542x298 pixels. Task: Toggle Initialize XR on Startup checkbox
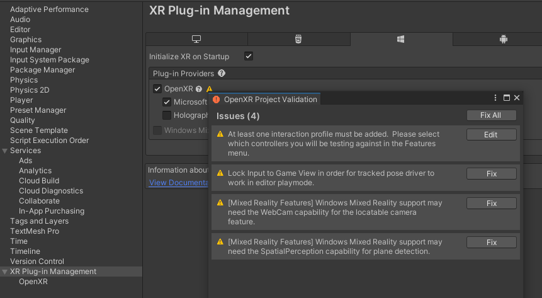pyautogui.click(x=249, y=56)
